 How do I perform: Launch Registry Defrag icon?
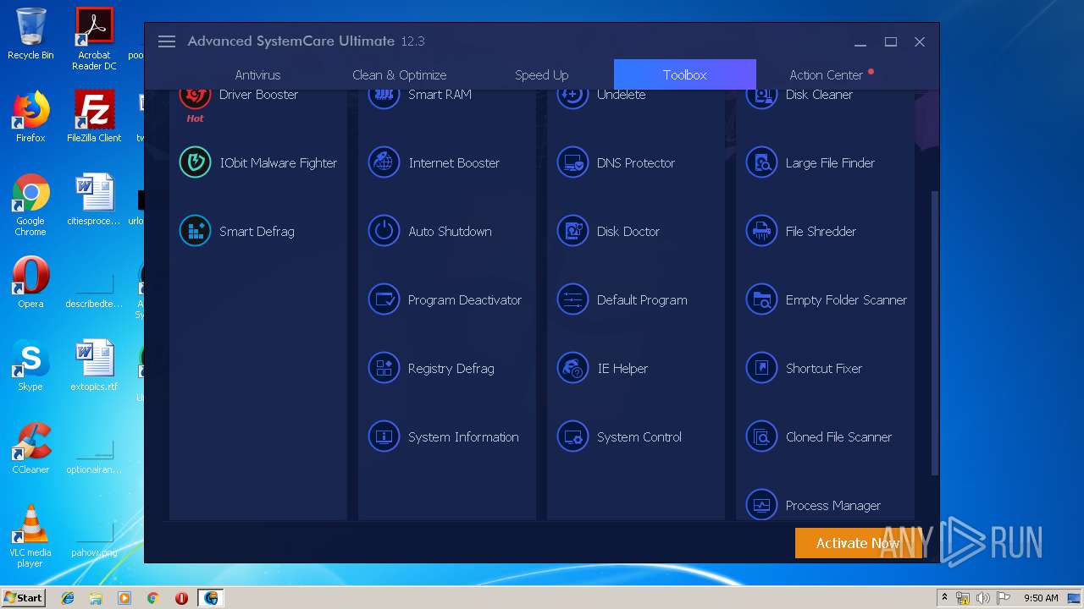(x=384, y=368)
